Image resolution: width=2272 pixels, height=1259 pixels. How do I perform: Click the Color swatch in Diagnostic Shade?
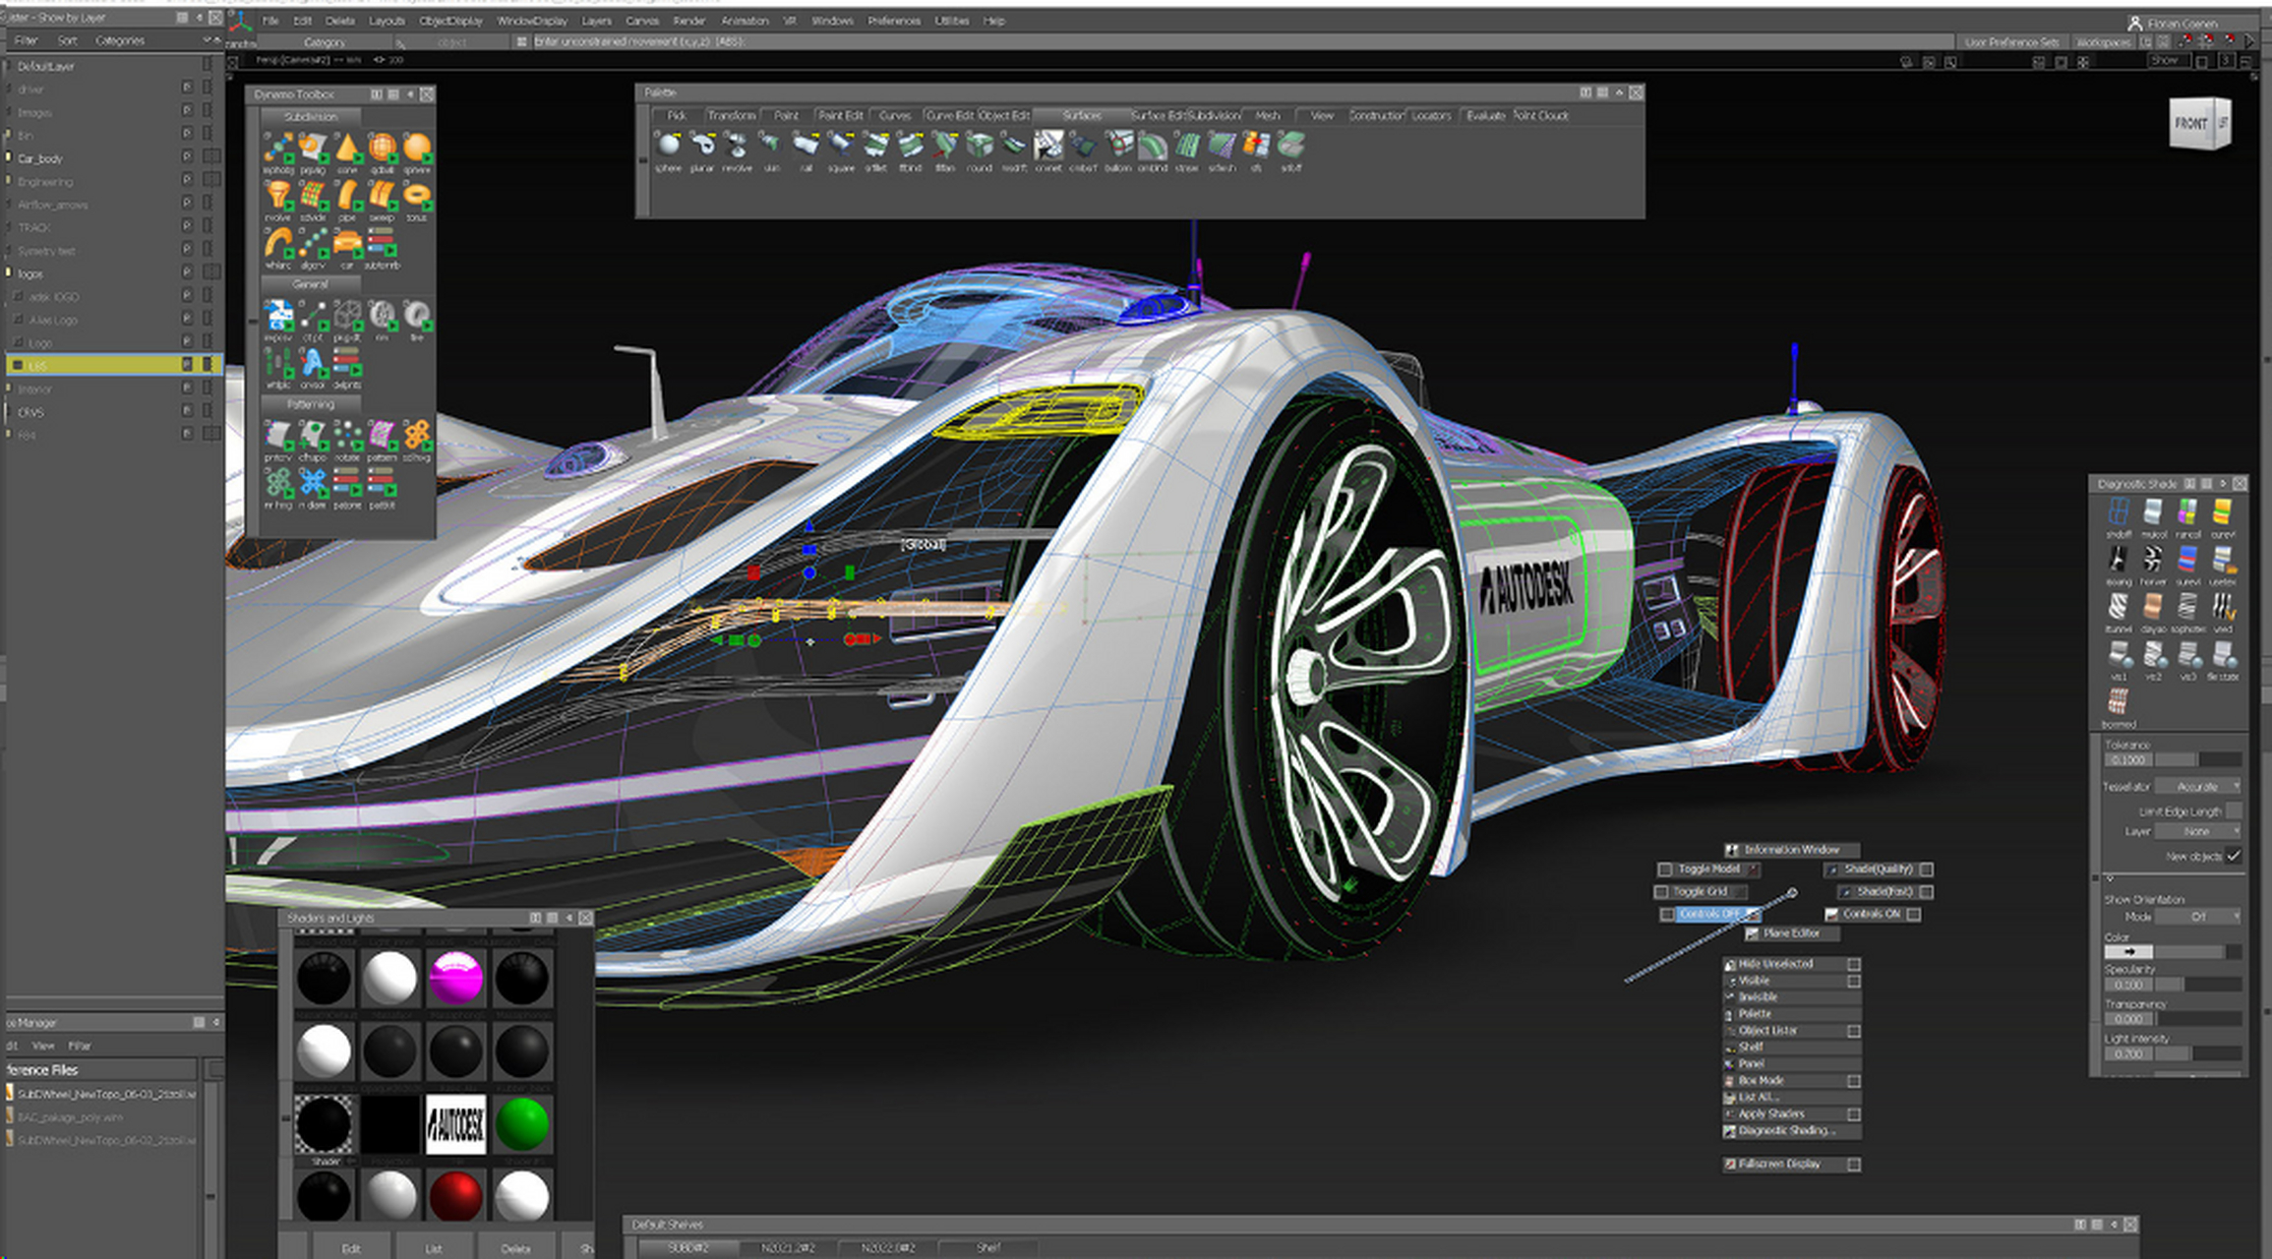tap(2128, 952)
